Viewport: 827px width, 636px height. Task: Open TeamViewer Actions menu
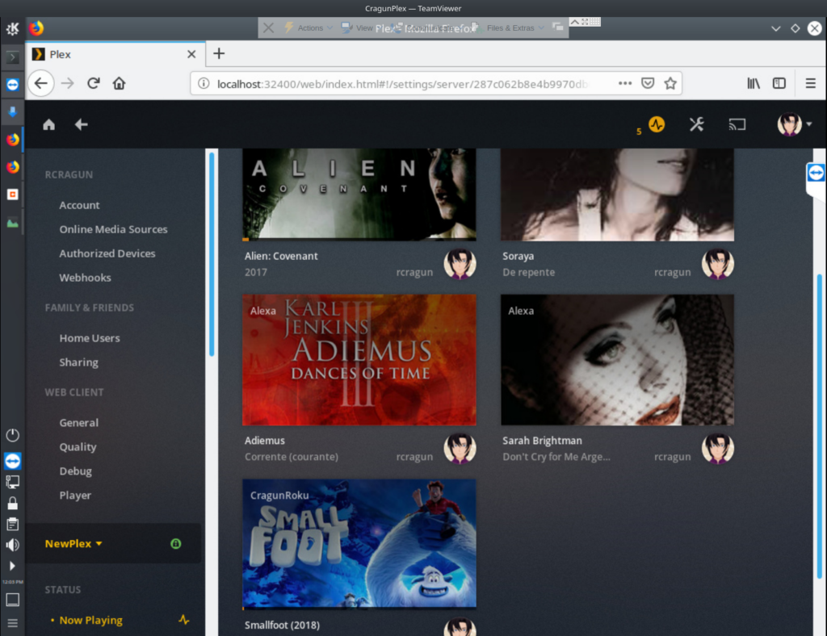309,28
